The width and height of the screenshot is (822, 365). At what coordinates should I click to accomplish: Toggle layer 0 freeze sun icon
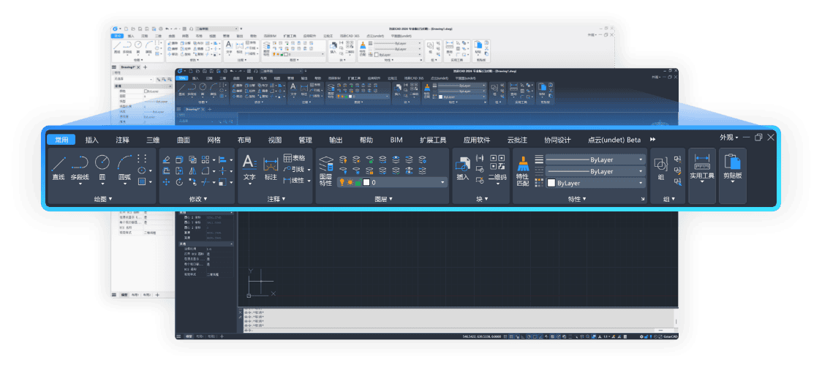[x=350, y=183]
